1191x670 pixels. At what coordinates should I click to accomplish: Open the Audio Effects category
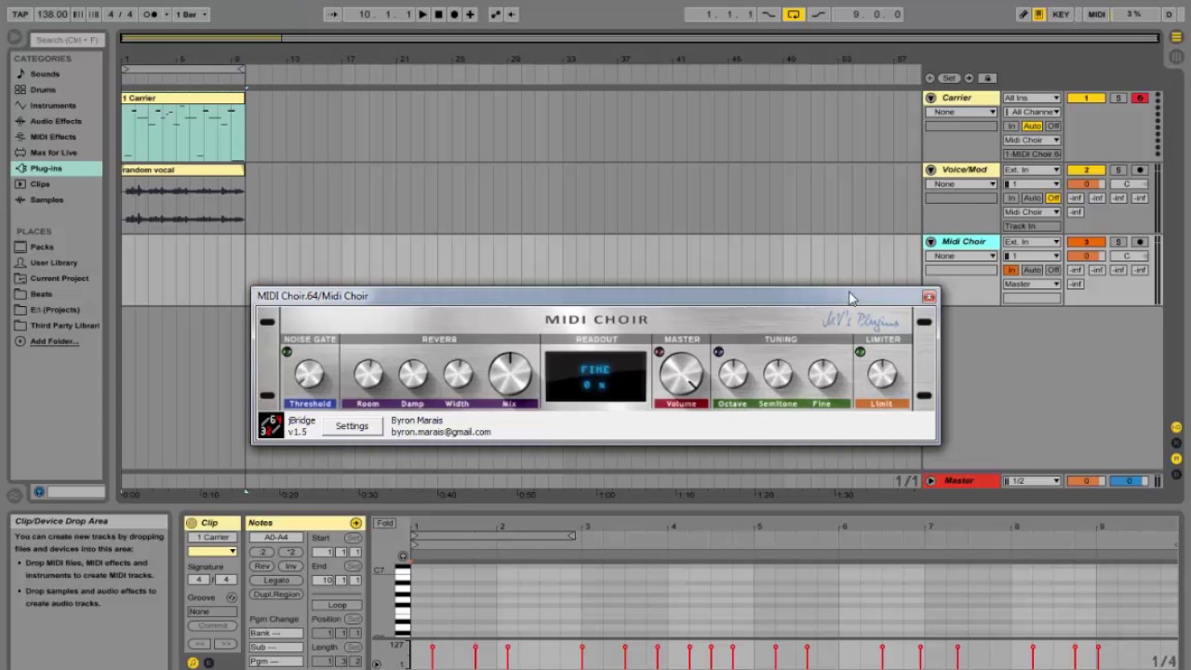tap(56, 121)
